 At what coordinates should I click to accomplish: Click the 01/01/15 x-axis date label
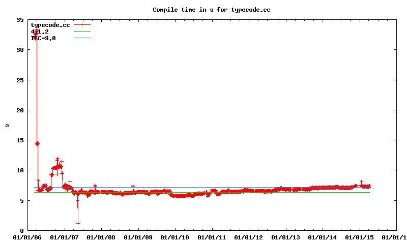point(360,237)
